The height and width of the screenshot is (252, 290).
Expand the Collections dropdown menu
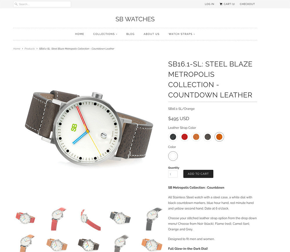tap(105, 34)
